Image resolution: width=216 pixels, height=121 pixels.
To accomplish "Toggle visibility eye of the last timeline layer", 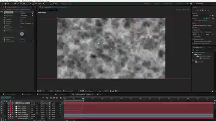I will (x=1, y=118).
